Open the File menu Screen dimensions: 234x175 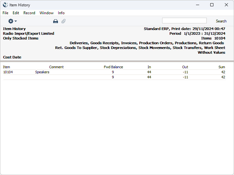pos(5,13)
